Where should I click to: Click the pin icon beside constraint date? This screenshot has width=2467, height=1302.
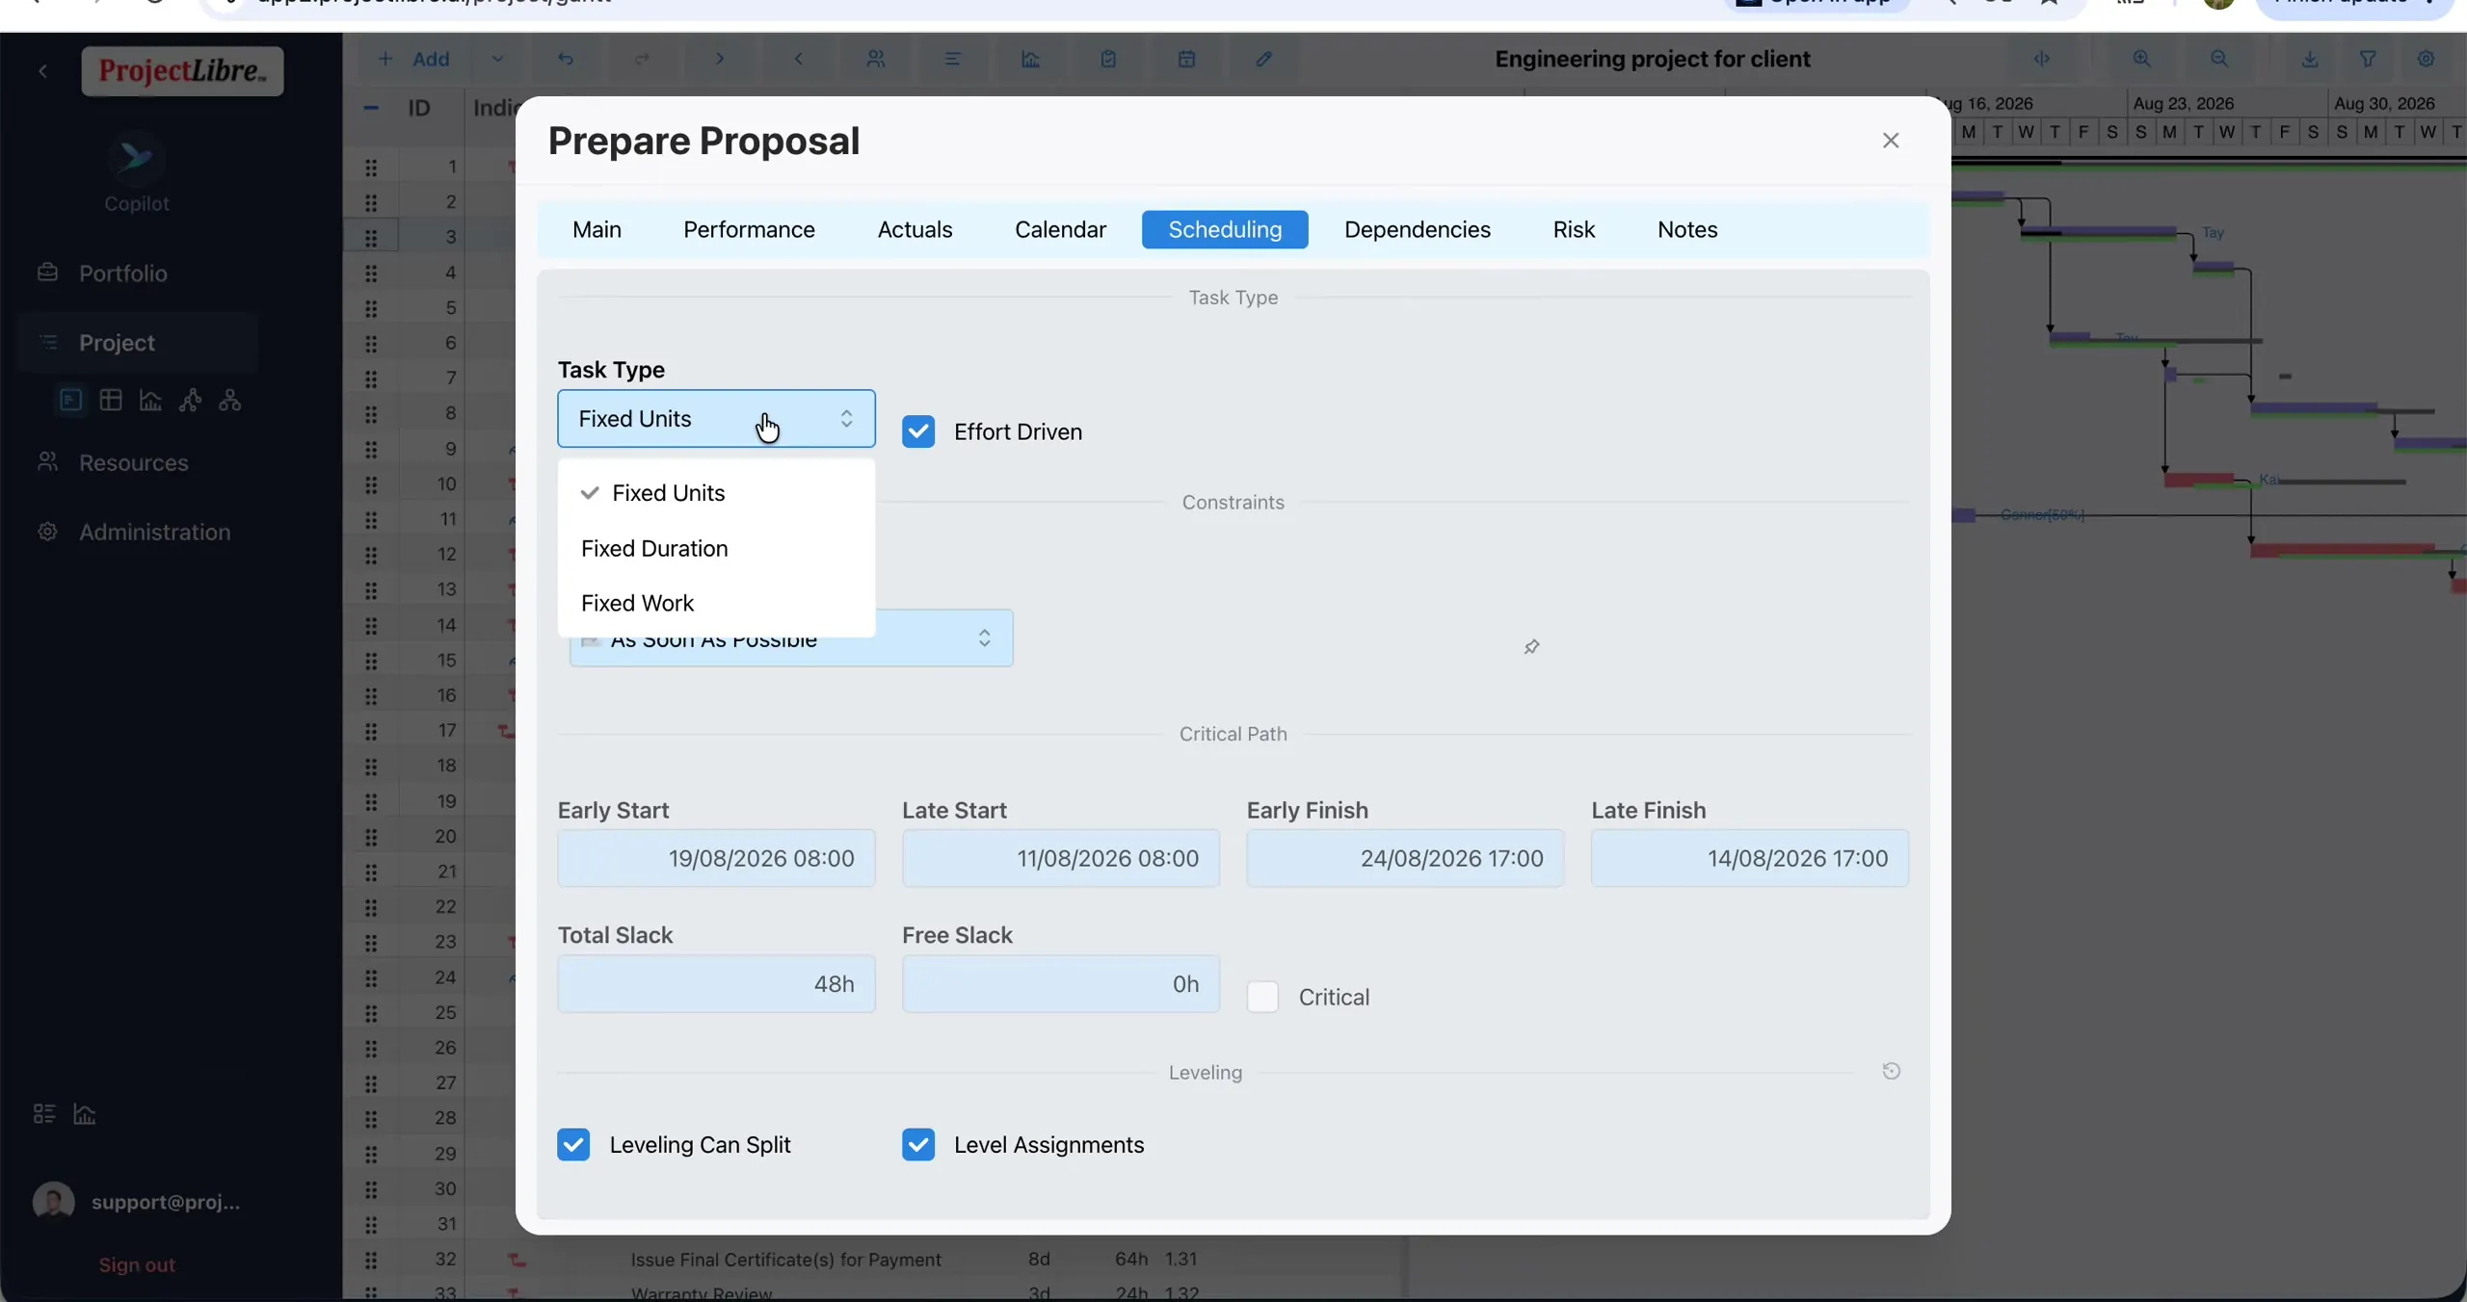[1531, 647]
